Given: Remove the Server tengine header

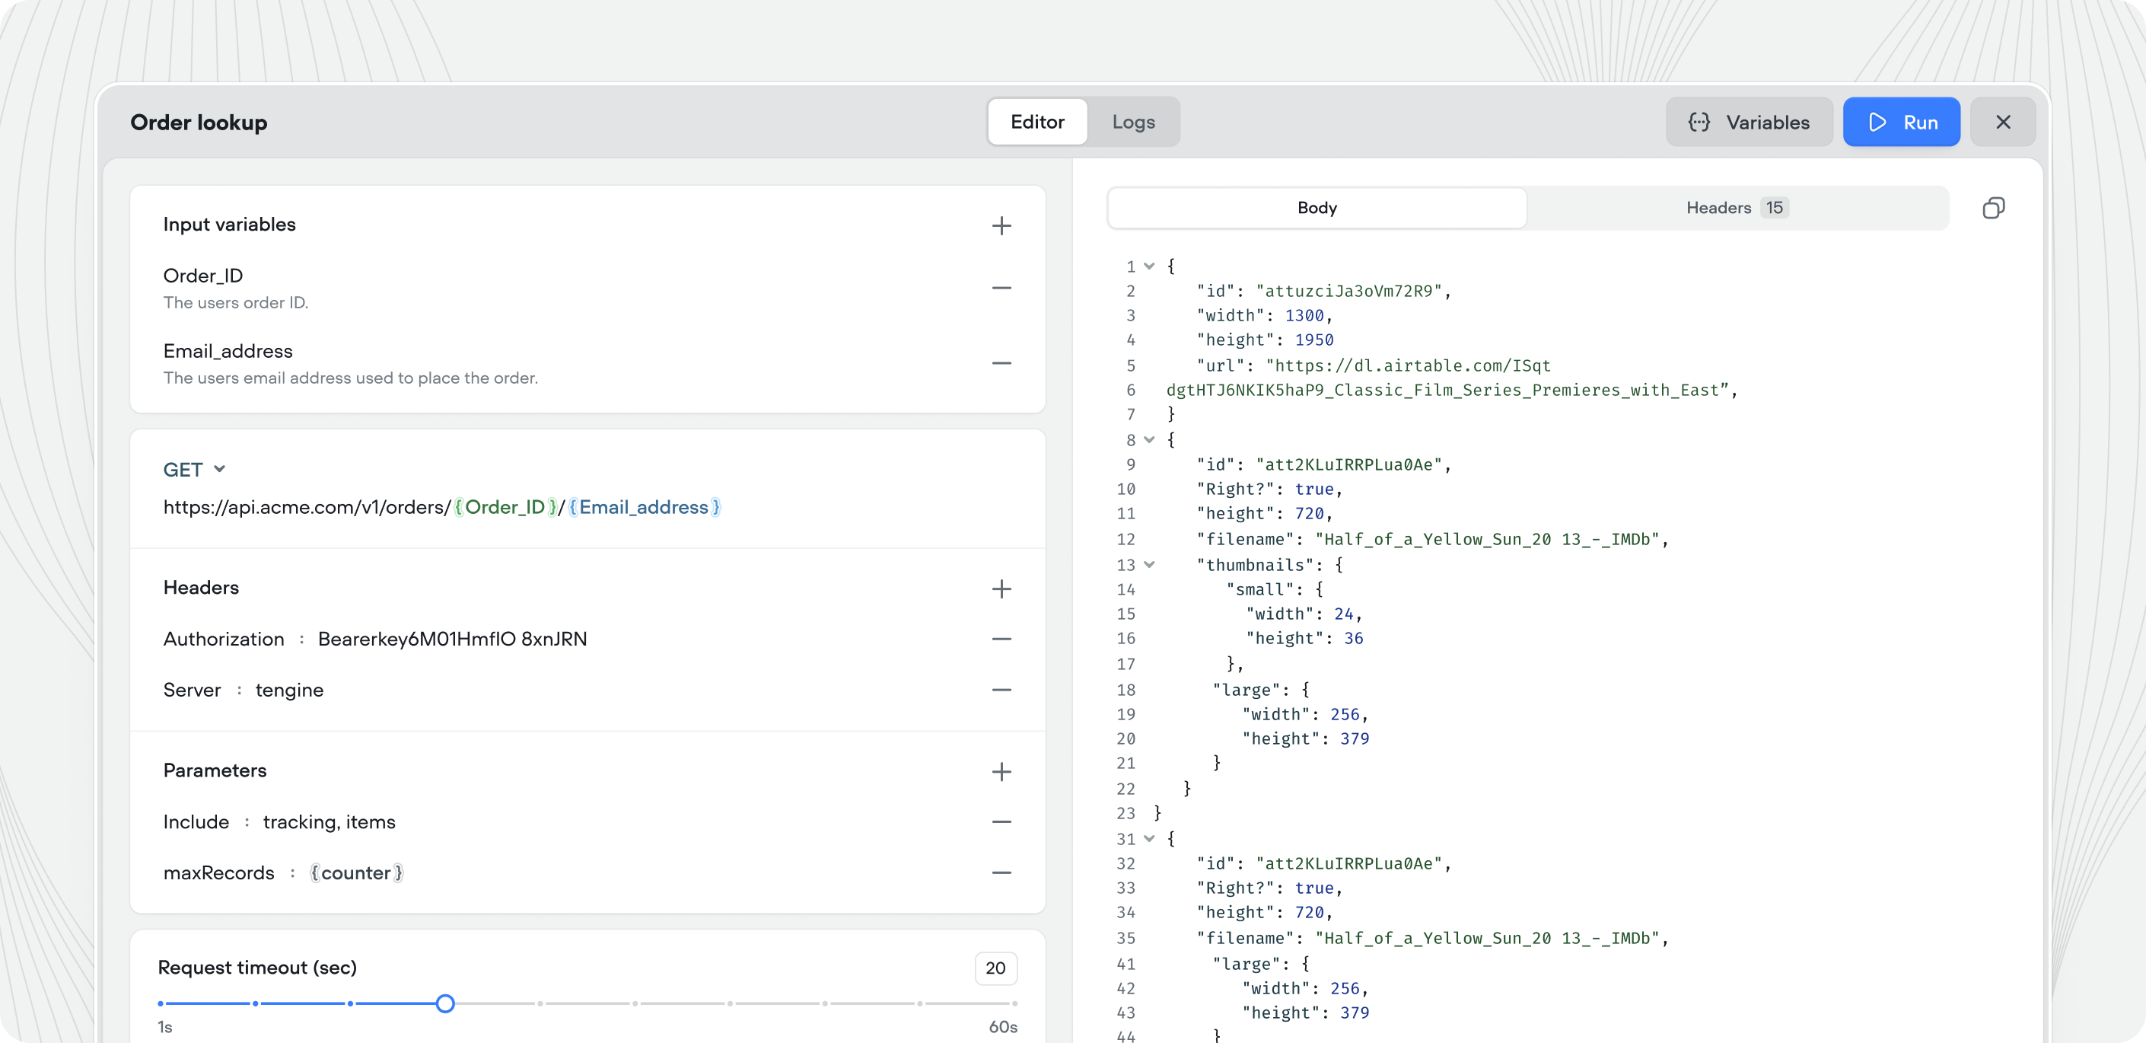Looking at the screenshot, I should click(x=1001, y=690).
